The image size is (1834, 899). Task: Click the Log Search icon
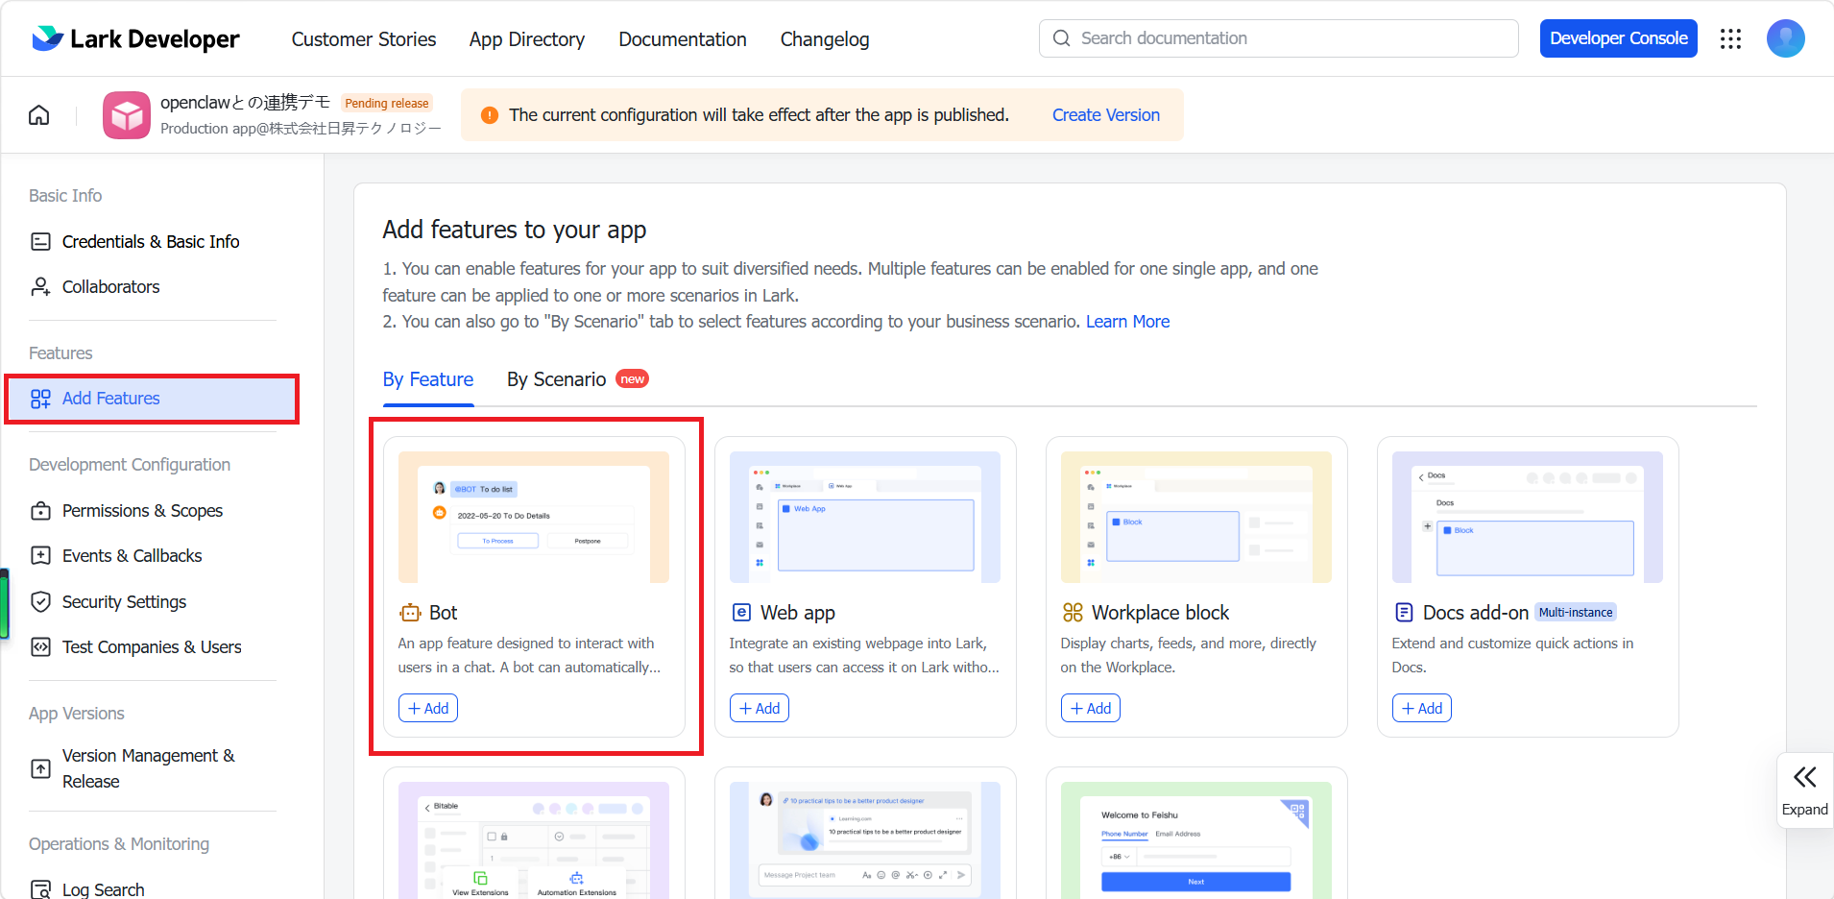pos(40,889)
